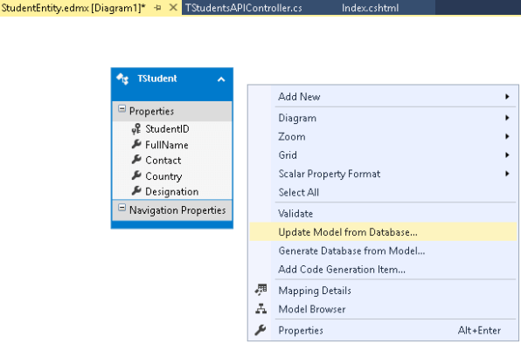Click the FullName property wrench icon
The width and height of the screenshot is (521, 343).
(136, 144)
